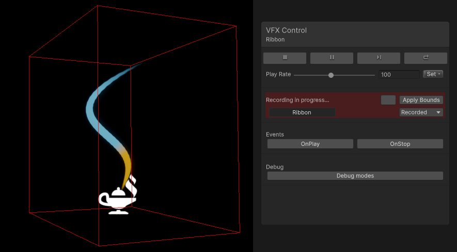Stop the VFX playback
This screenshot has height=252, width=457.
285,58
